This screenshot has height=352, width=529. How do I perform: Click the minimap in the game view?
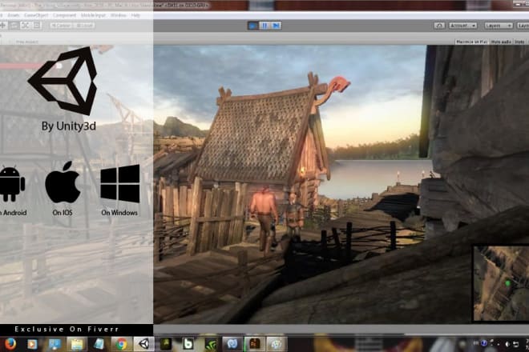501,283
